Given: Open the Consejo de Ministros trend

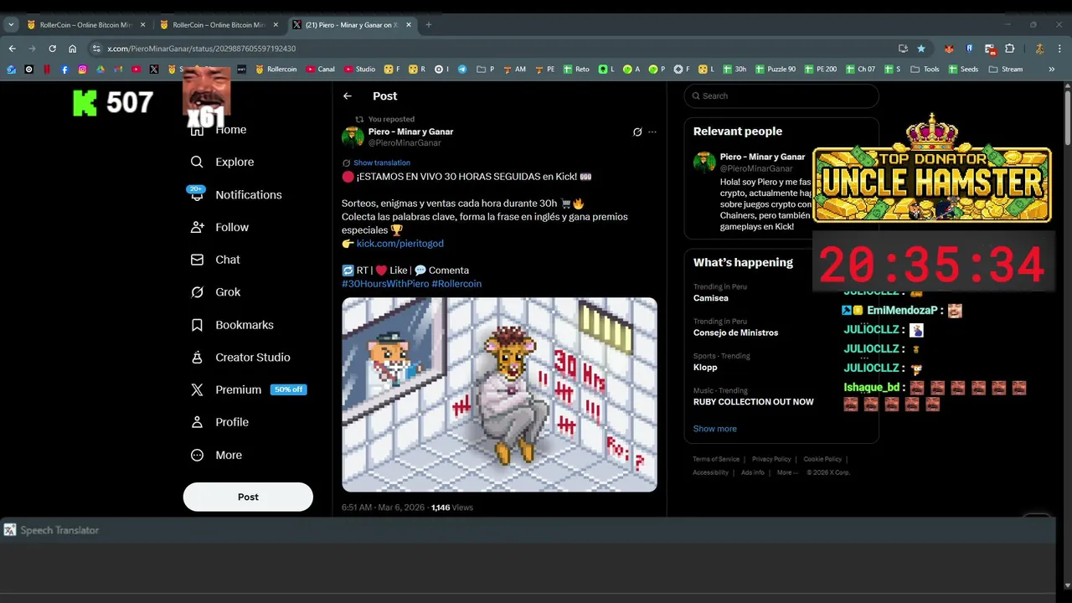Looking at the screenshot, I should point(735,332).
